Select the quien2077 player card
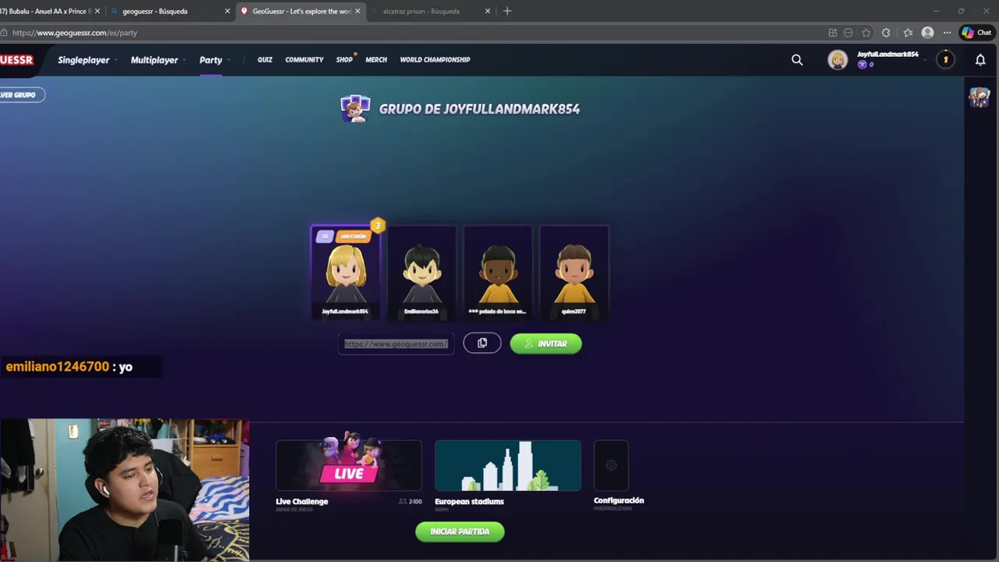This screenshot has height=562, width=999. [574, 272]
